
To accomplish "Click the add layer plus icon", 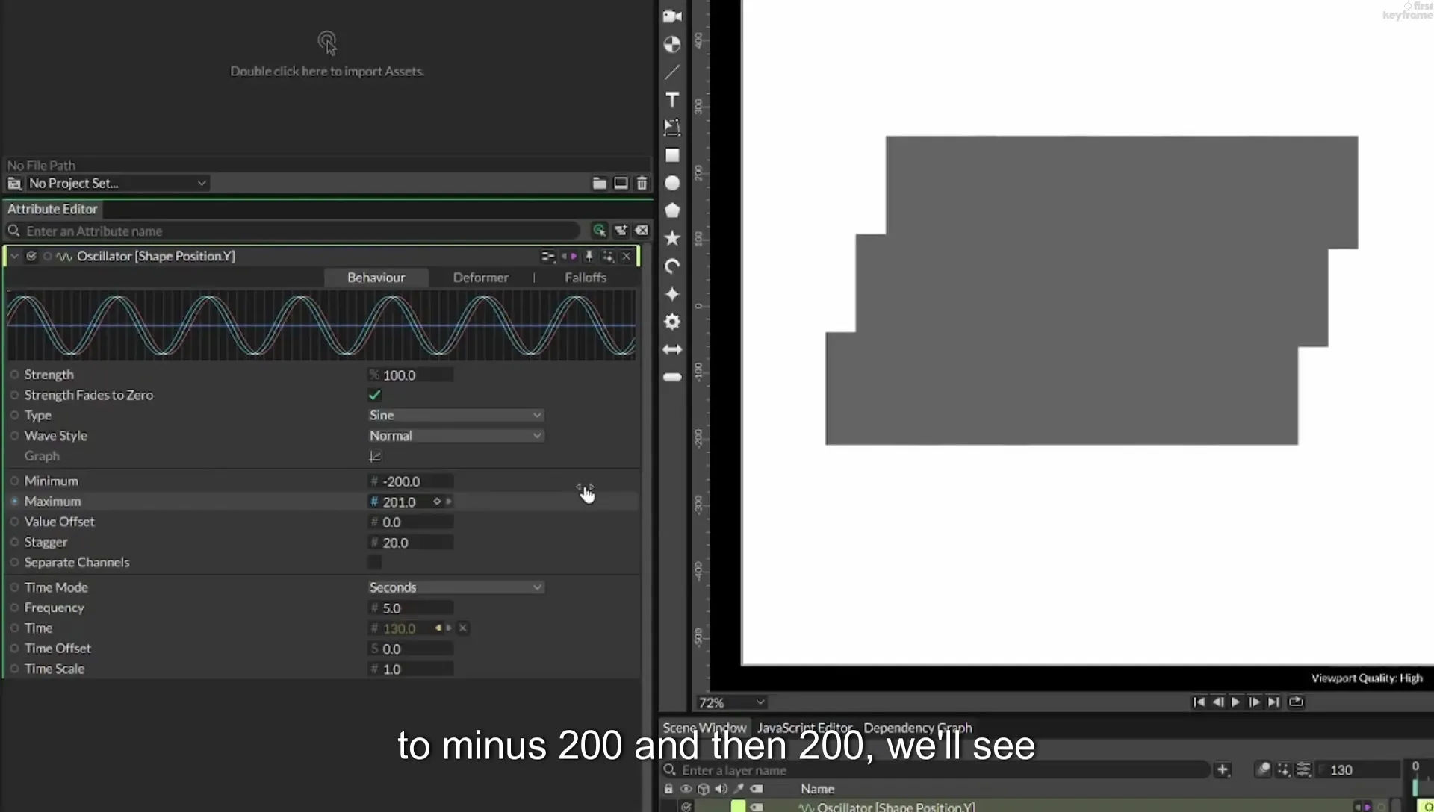I will point(1223,769).
